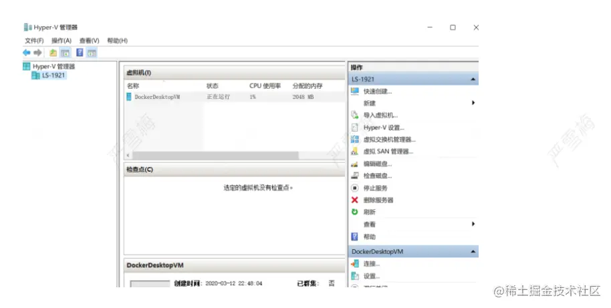Click the 连接 action for DockerDesktopVM
Viewport: 611px width, 308px height.
[x=372, y=264]
